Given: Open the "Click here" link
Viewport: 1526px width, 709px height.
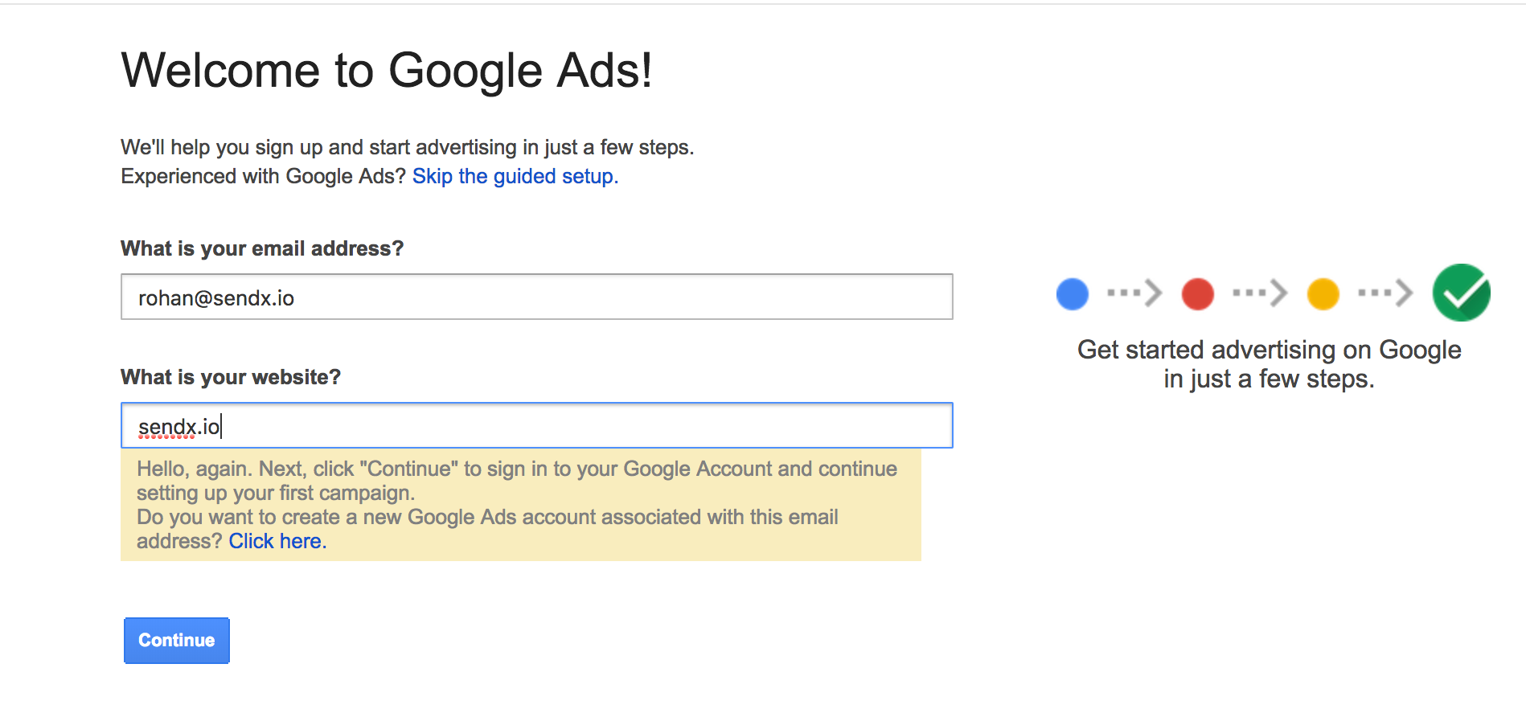Looking at the screenshot, I should point(276,541).
